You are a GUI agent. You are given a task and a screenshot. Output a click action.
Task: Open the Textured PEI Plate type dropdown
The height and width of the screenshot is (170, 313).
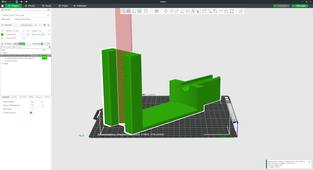(x=32, y=19)
